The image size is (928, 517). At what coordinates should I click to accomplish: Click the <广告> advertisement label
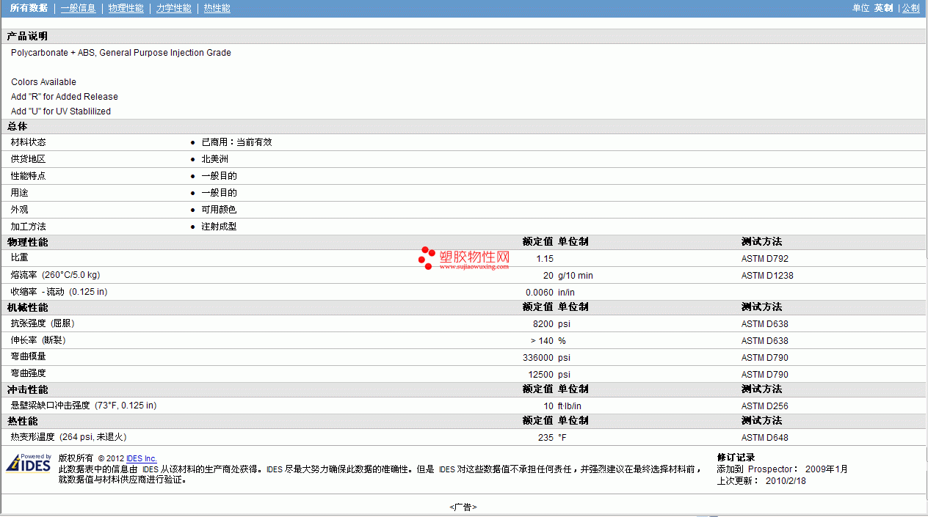(x=463, y=507)
